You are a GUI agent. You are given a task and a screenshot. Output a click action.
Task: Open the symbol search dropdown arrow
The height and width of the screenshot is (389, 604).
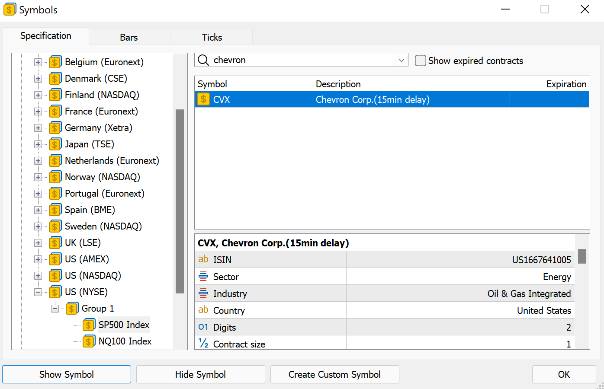[401, 60]
